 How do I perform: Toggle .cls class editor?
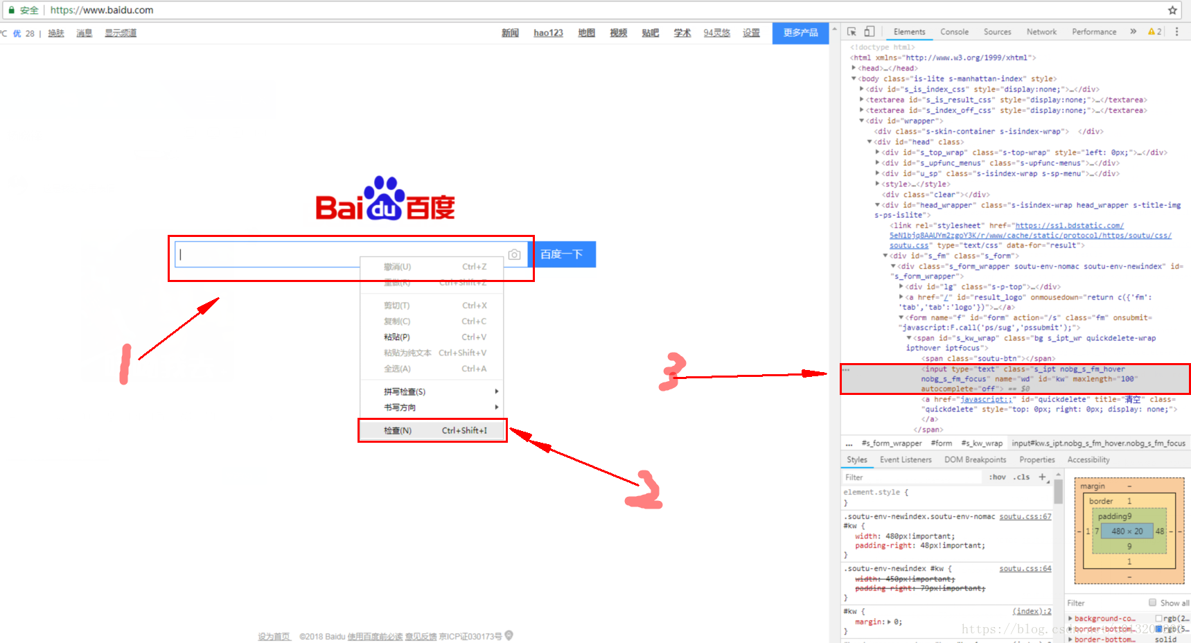point(1022,477)
